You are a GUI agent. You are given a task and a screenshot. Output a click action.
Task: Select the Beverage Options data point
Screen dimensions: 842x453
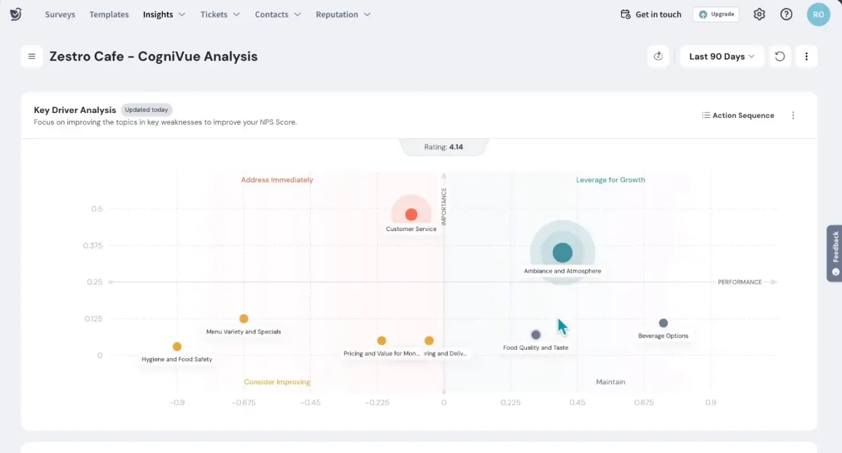(x=663, y=323)
